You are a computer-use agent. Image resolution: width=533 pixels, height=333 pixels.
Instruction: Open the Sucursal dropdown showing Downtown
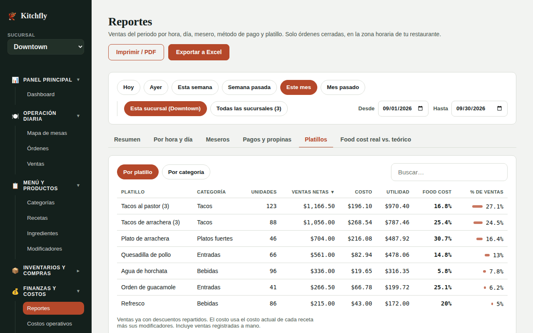click(x=46, y=47)
